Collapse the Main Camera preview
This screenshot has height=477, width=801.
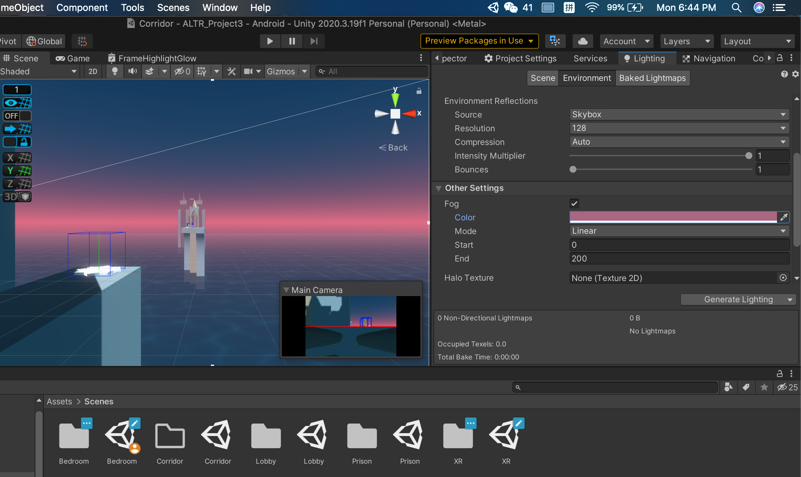pos(286,290)
